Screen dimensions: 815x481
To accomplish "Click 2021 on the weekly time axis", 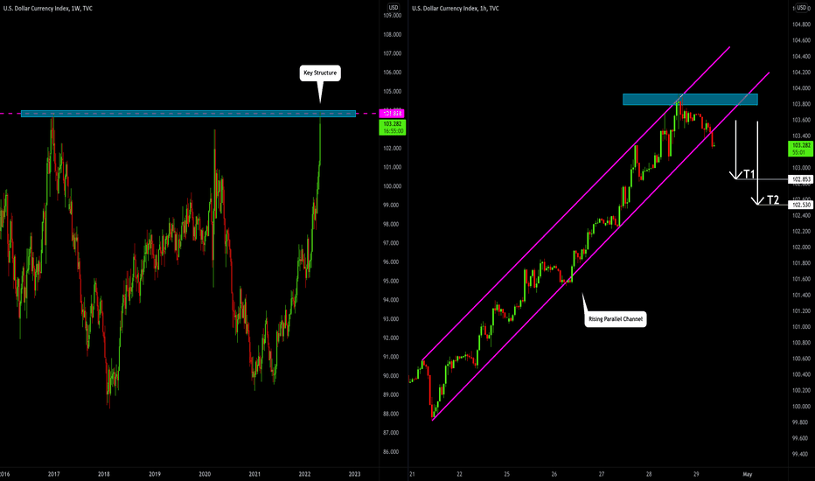I will (x=254, y=474).
